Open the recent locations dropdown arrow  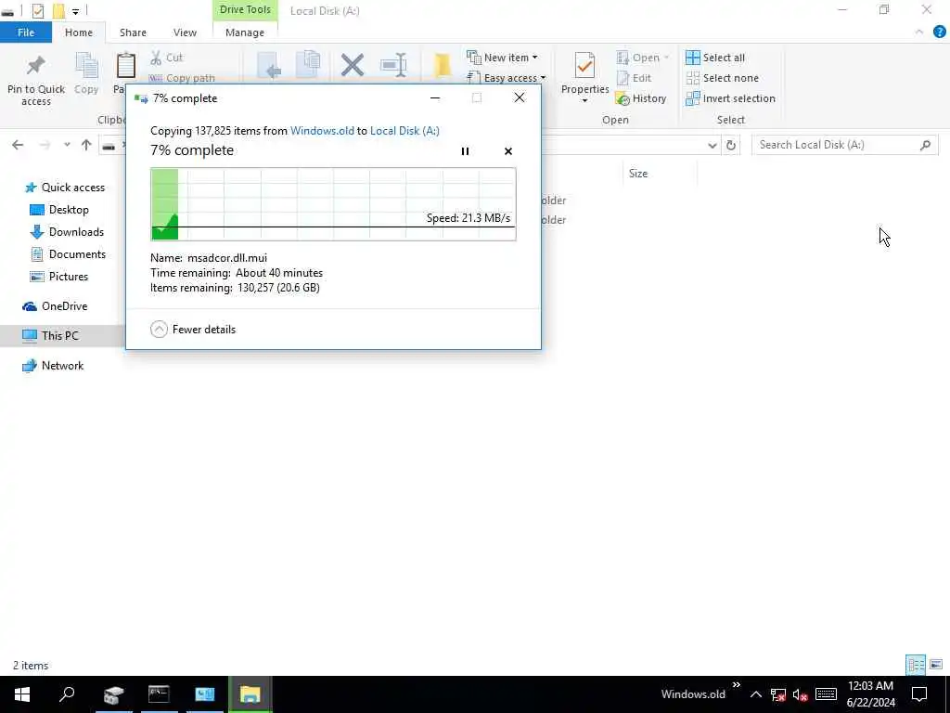tap(67, 145)
